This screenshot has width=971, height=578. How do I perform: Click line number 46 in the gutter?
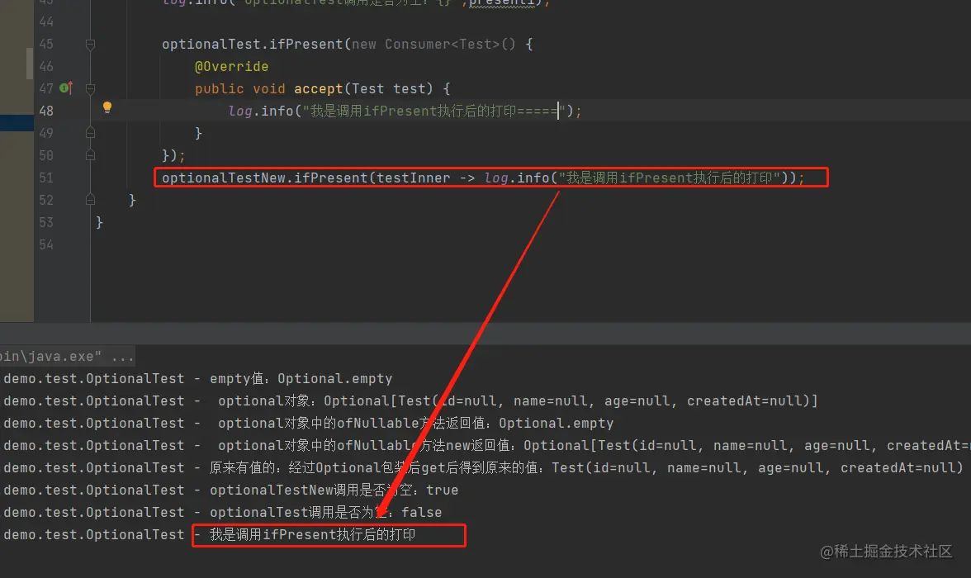(x=46, y=66)
